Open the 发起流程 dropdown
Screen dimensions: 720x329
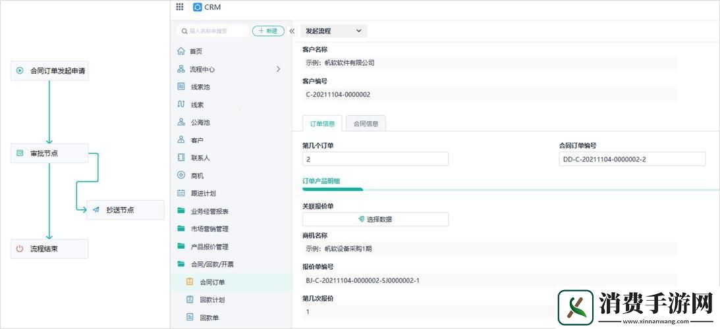click(334, 31)
